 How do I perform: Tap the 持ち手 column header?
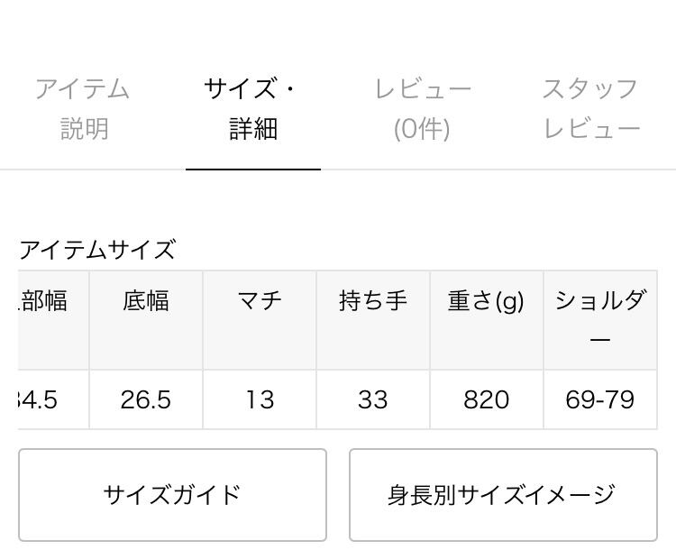[373, 302]
